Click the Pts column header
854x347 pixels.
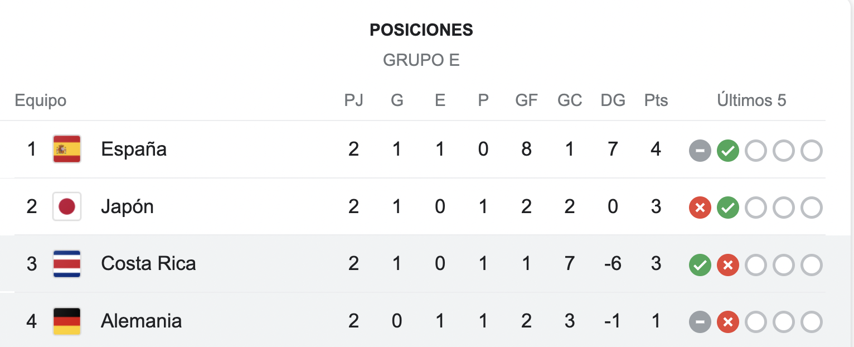point(656,100)
